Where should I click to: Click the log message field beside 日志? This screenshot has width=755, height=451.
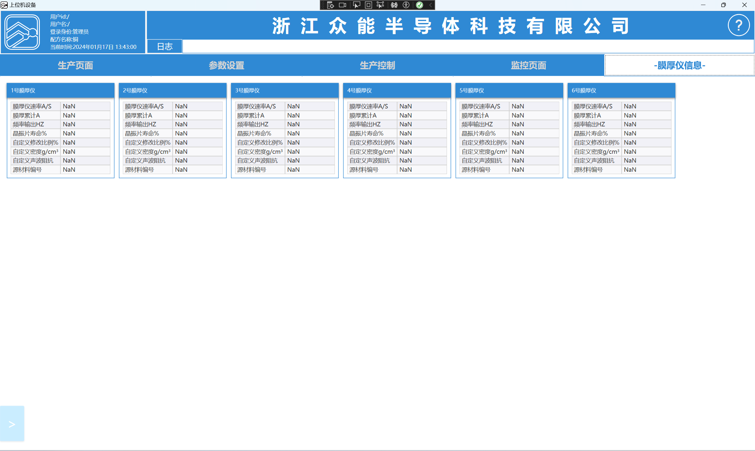pos(468,47)
